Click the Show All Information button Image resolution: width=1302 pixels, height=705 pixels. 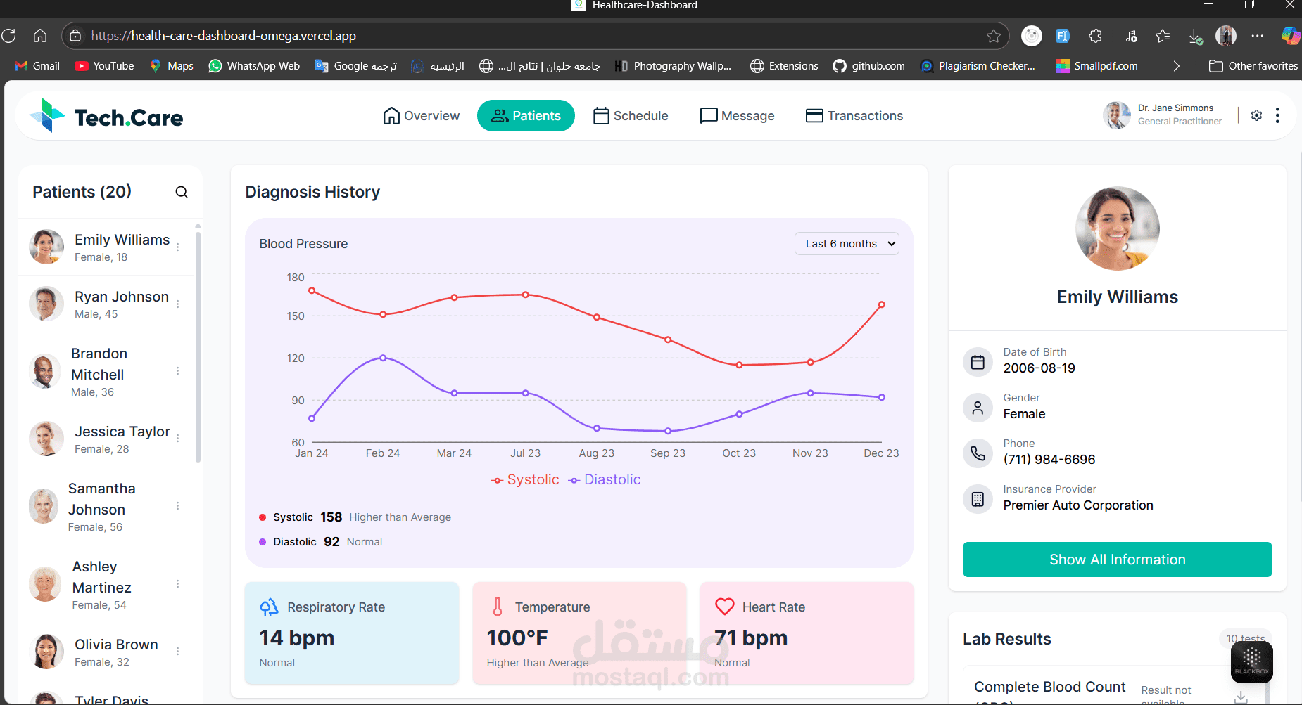pyautogui.click(x=1117, y=560)
